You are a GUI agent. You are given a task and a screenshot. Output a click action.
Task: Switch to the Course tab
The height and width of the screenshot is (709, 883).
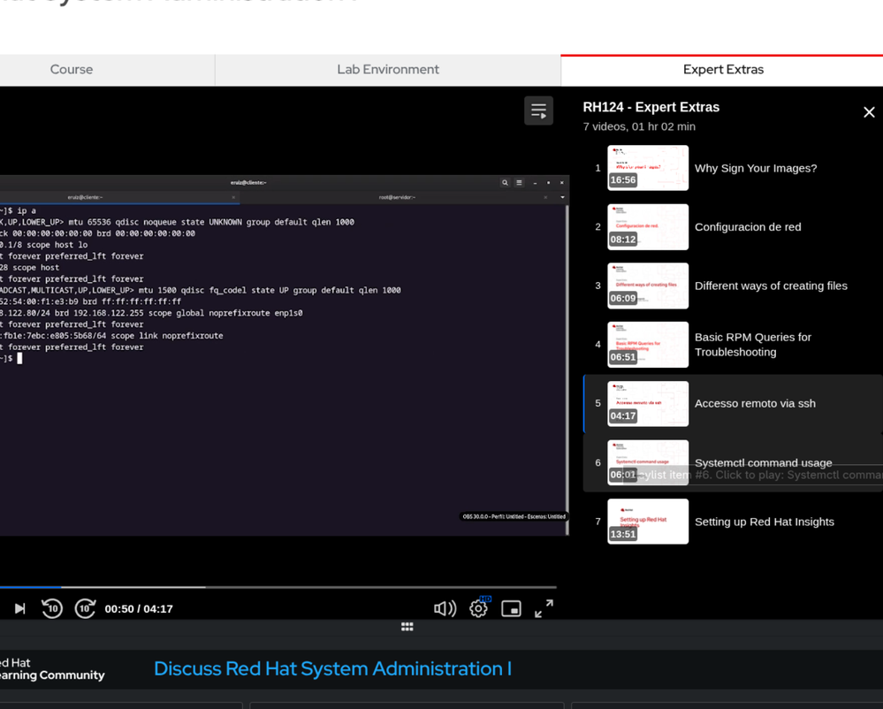(x=72, y=70)
